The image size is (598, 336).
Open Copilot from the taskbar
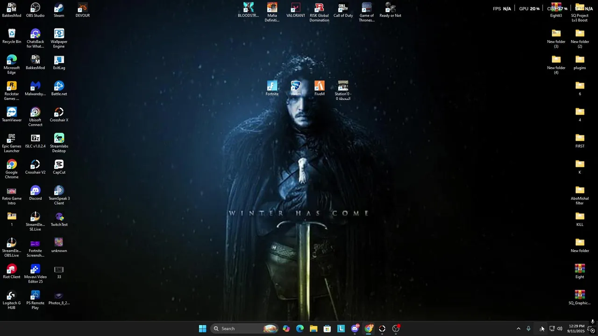(x=286, y=329)
